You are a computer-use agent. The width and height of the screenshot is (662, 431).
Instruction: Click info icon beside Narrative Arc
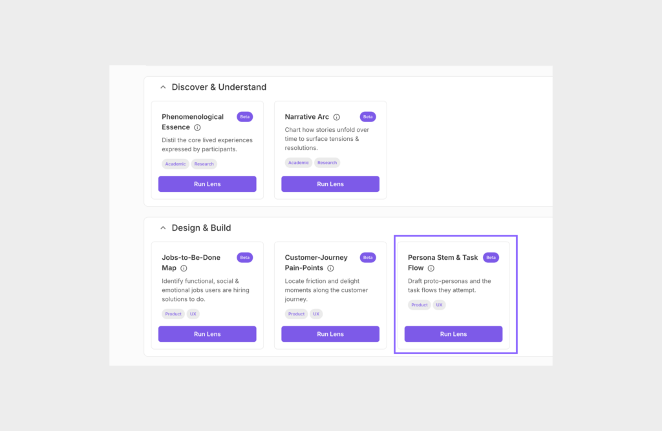[336, 118]
